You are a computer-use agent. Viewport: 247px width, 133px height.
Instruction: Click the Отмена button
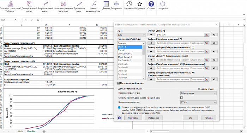tap(209, 118)
